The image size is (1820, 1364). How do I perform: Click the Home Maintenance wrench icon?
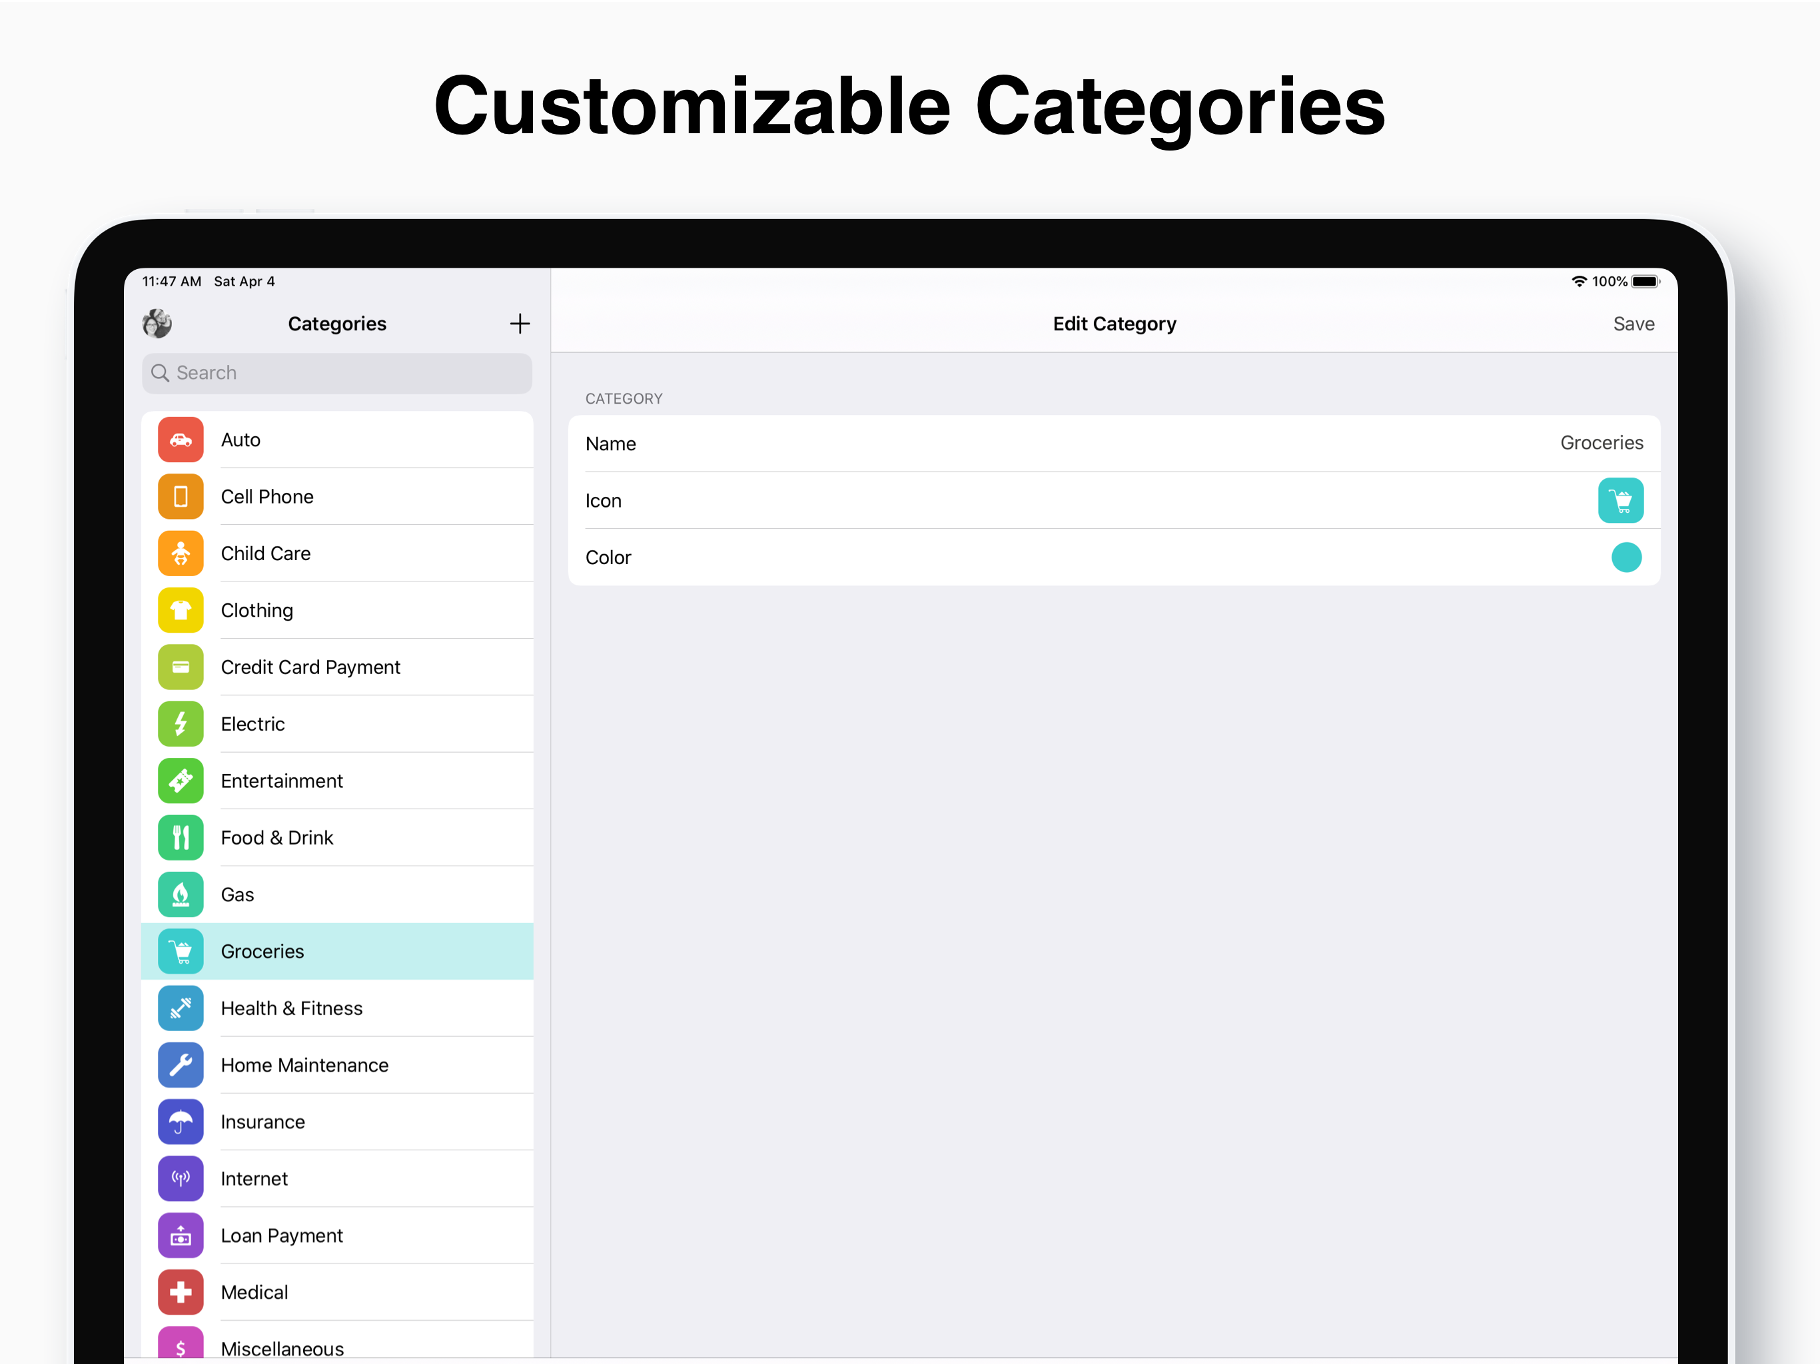pos(180,1066)
